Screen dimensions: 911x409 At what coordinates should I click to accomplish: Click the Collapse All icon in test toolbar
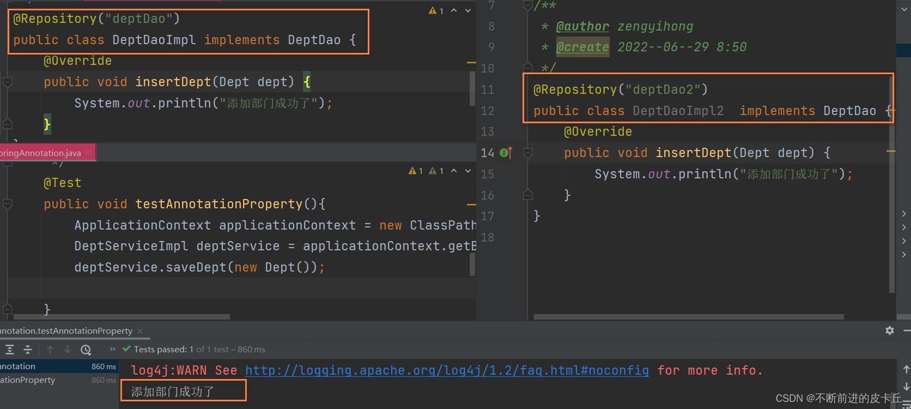[x=28, y=350]
